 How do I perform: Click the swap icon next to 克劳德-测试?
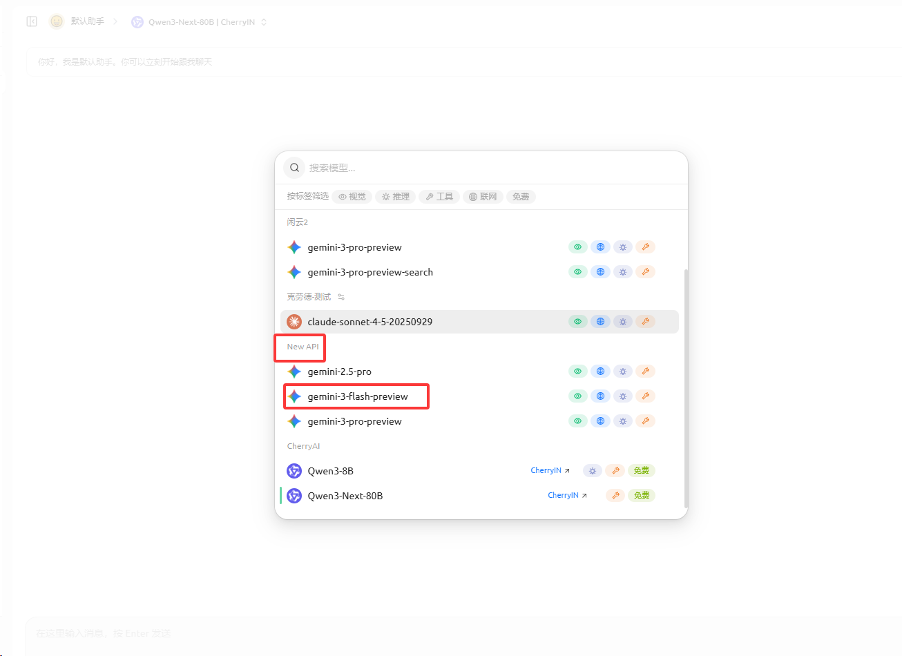pyautogui.click(x=341, y=297)
